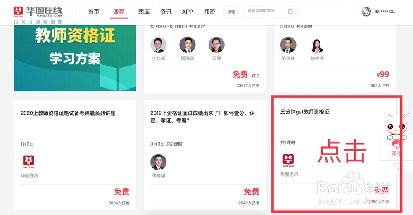Click the 12月9日-12月16日 共9课时 text
Viewport: 413px width, 215px height.
178,26
